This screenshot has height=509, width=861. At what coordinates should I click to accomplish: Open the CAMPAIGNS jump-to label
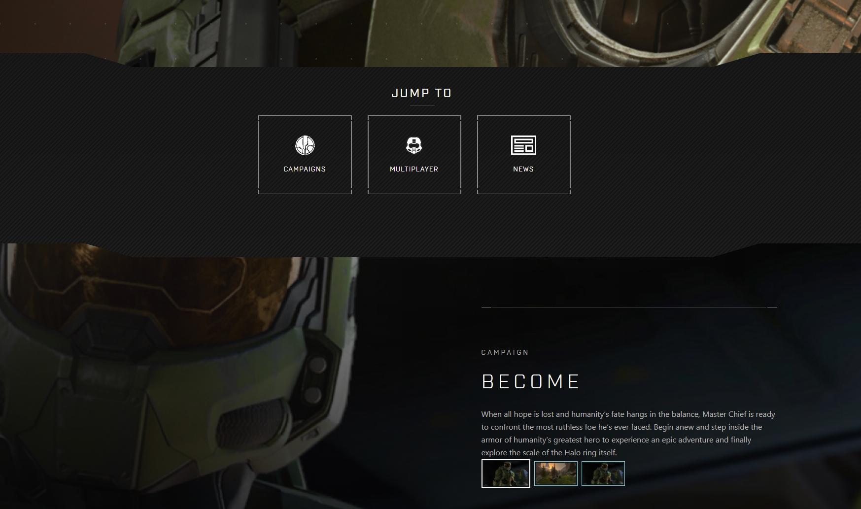point(305,169)
